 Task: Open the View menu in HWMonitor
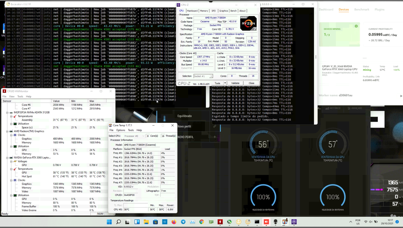pos(12,97)
